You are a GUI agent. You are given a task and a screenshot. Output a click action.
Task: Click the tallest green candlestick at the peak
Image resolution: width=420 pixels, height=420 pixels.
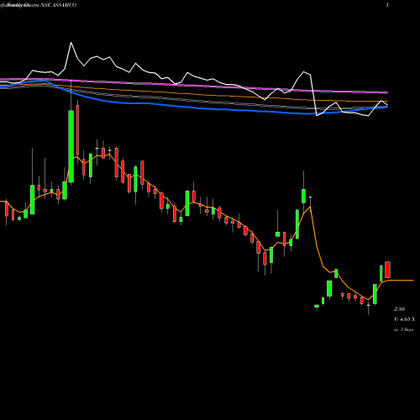pos(71,146)
